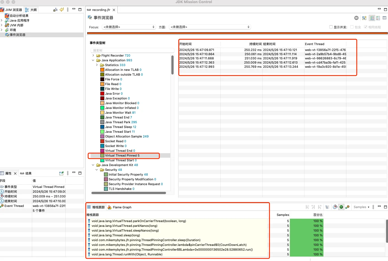Select the stacked list layout icon
This screenshot has height=261, width=388.
[378, 18]
